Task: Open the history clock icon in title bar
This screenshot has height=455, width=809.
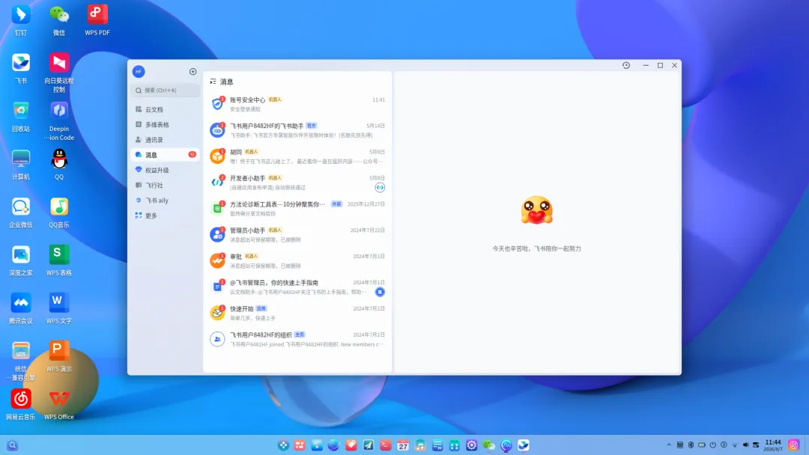Action: 625,65
